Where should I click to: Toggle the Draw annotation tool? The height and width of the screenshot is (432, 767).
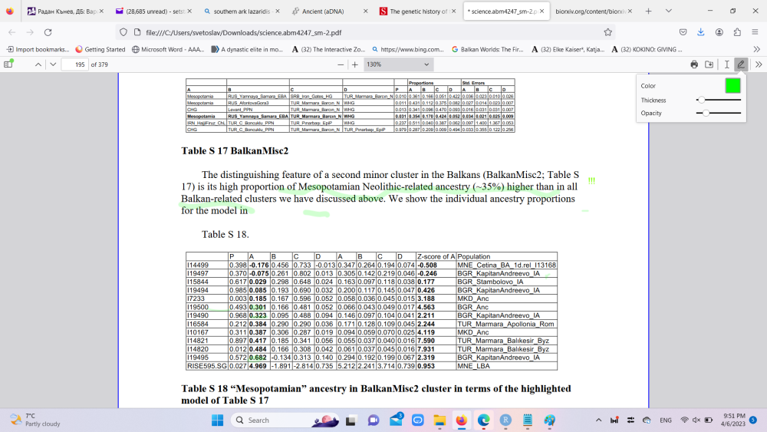741,64
